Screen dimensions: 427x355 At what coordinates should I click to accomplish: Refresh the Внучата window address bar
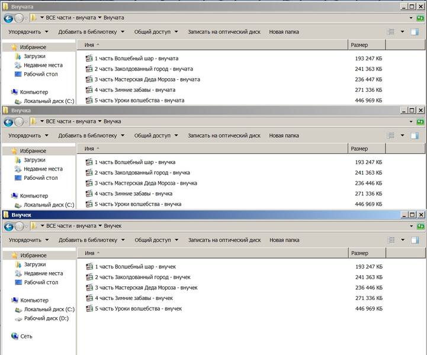point(420,18)
